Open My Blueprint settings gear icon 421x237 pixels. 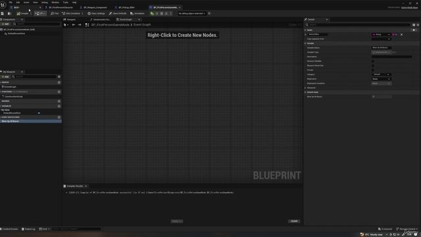(x=59, y=77)
